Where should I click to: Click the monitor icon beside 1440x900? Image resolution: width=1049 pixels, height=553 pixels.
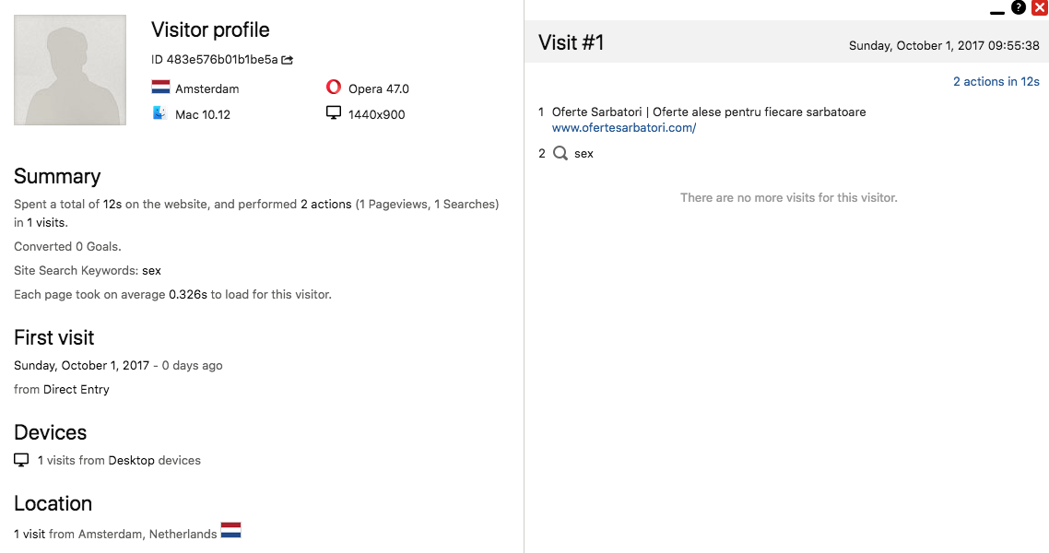pyautogui.click(x=334, y=113)
